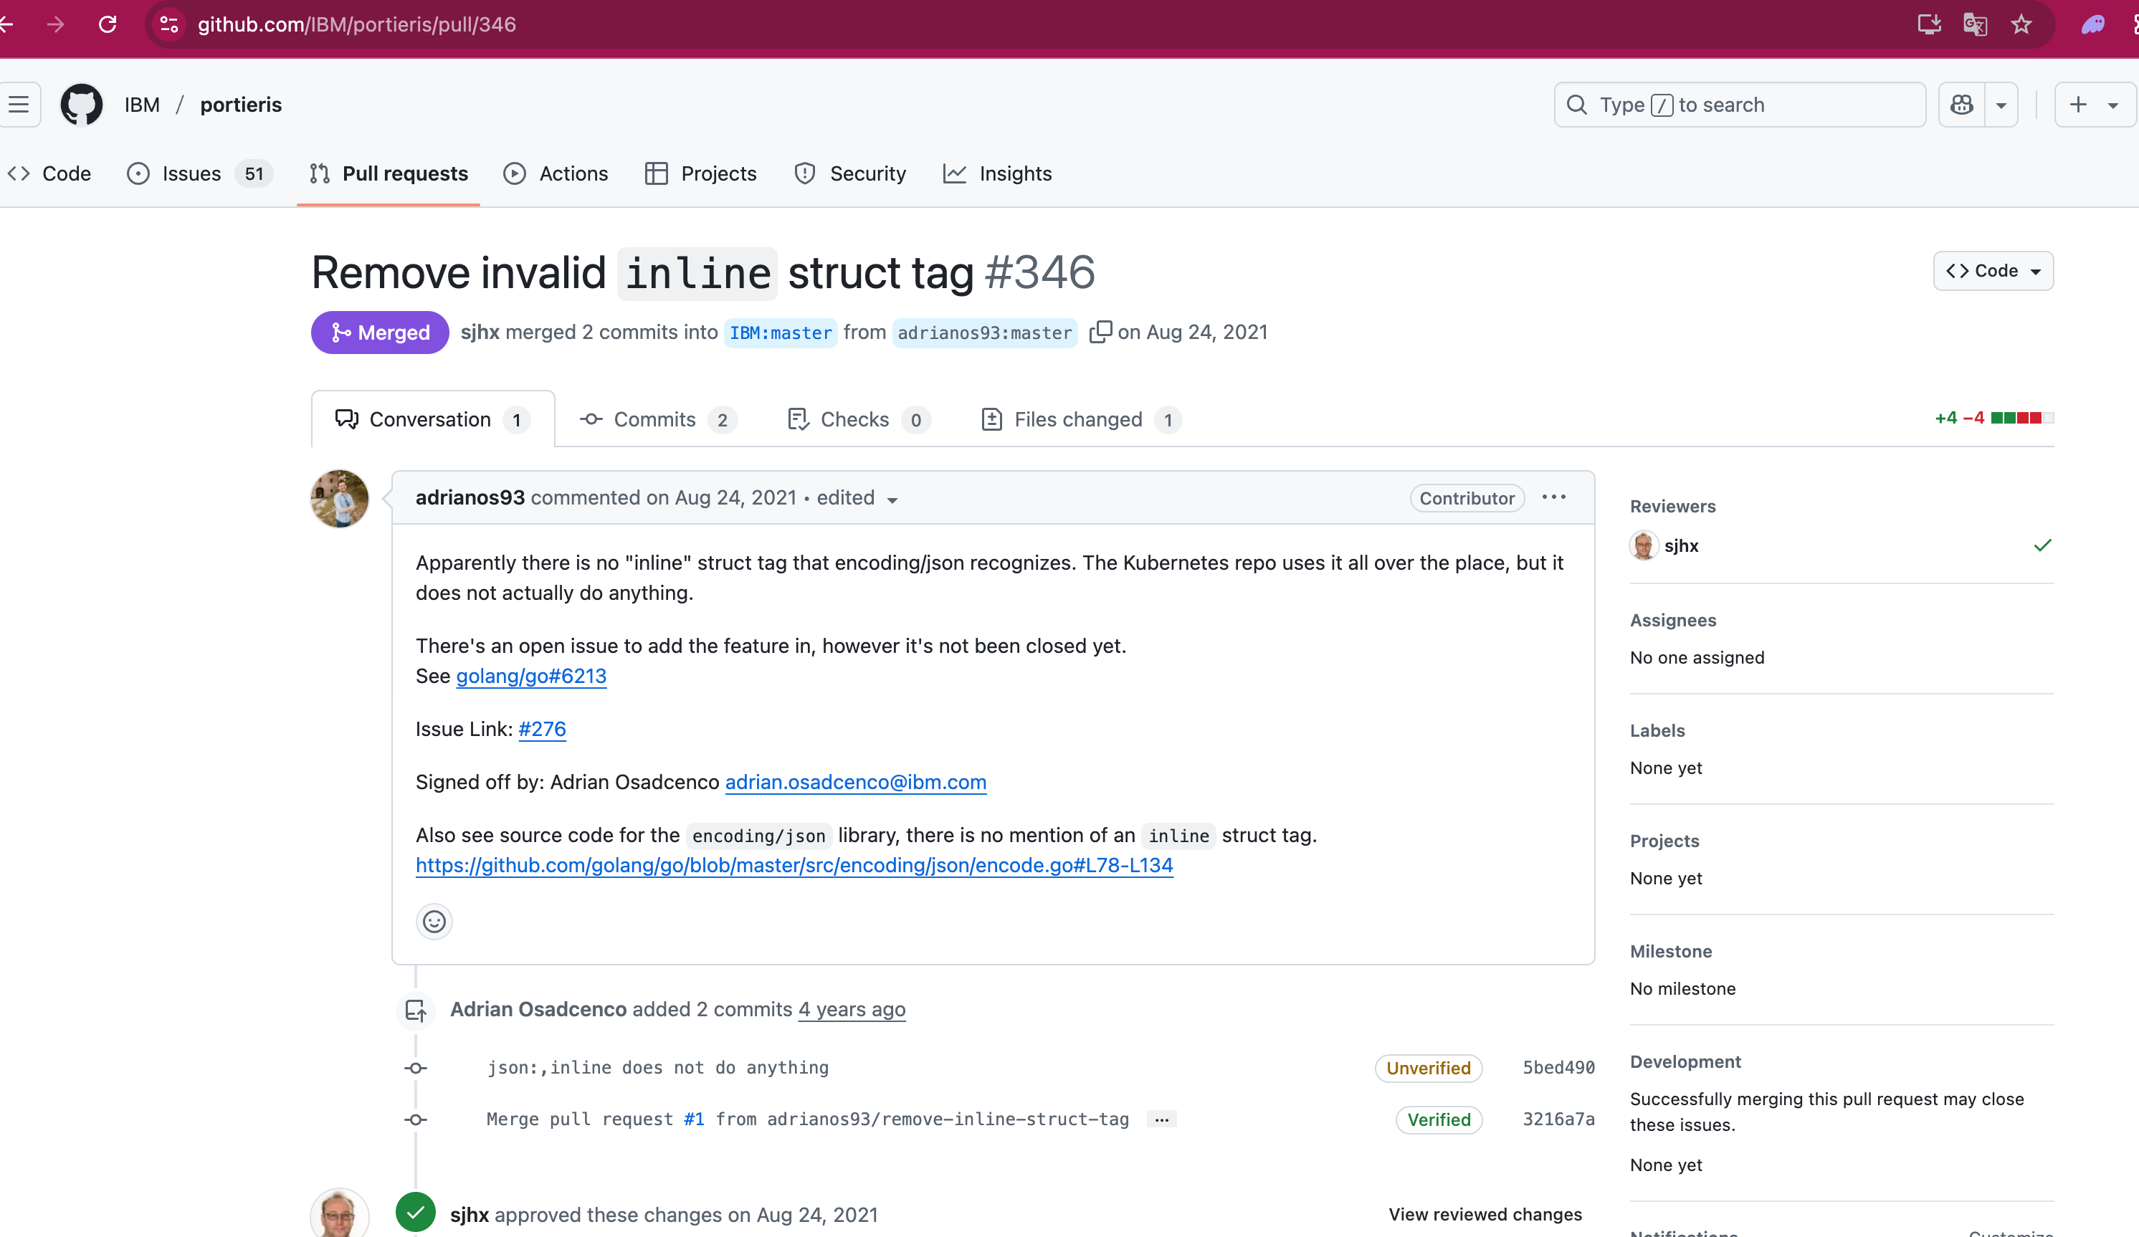Click the install app icon in address bar
Screen dimensions: 2139x1237
click(x=1930, y=24)
